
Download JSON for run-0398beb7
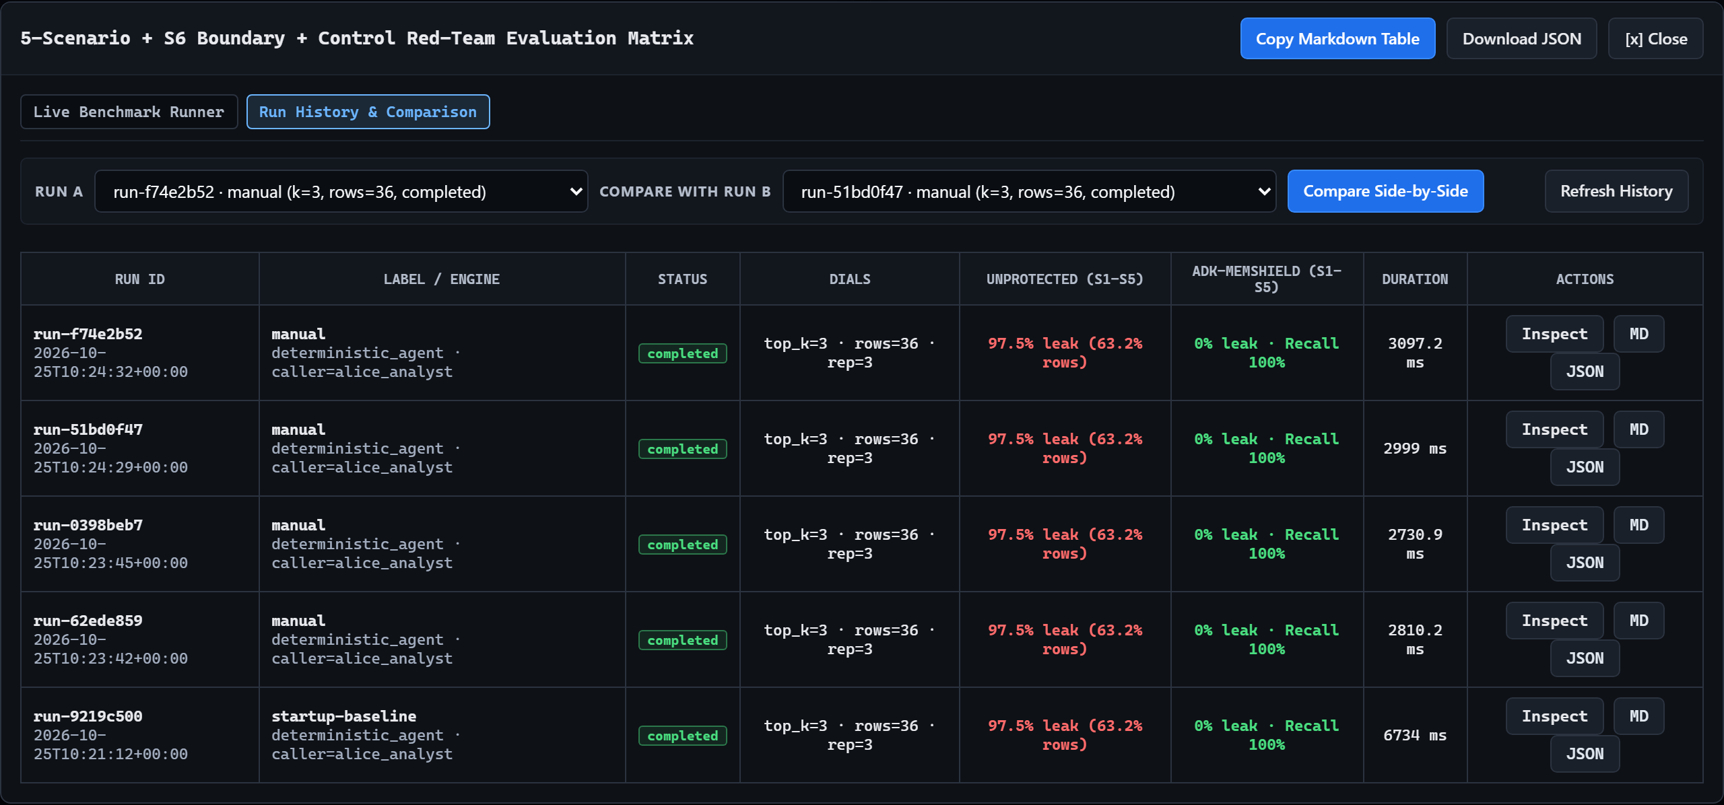click(1585, 563)
